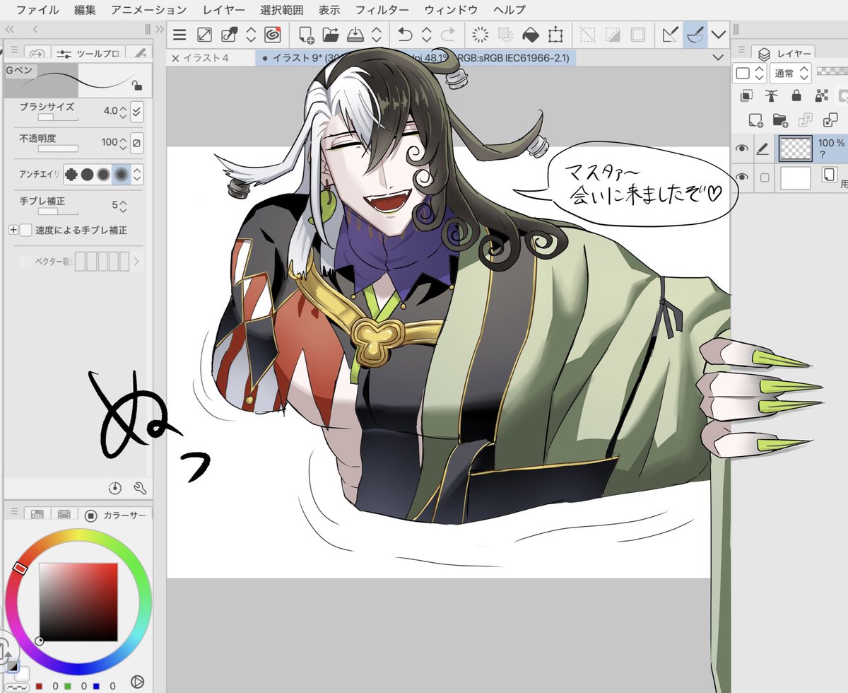Click the scale/rotate transform icon

[x=555, y=34]
